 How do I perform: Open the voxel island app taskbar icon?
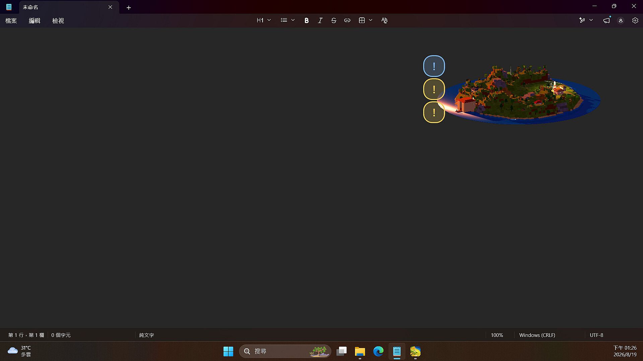coord(415,351)
